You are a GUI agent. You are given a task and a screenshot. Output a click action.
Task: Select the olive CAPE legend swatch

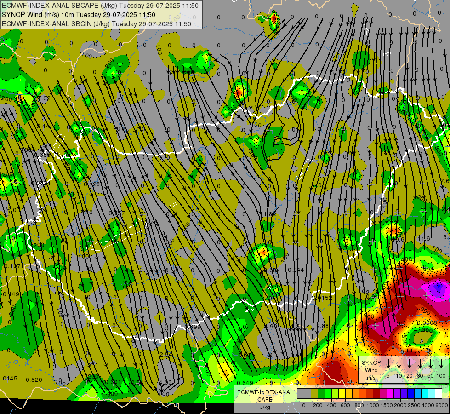[x=314, y=393]
